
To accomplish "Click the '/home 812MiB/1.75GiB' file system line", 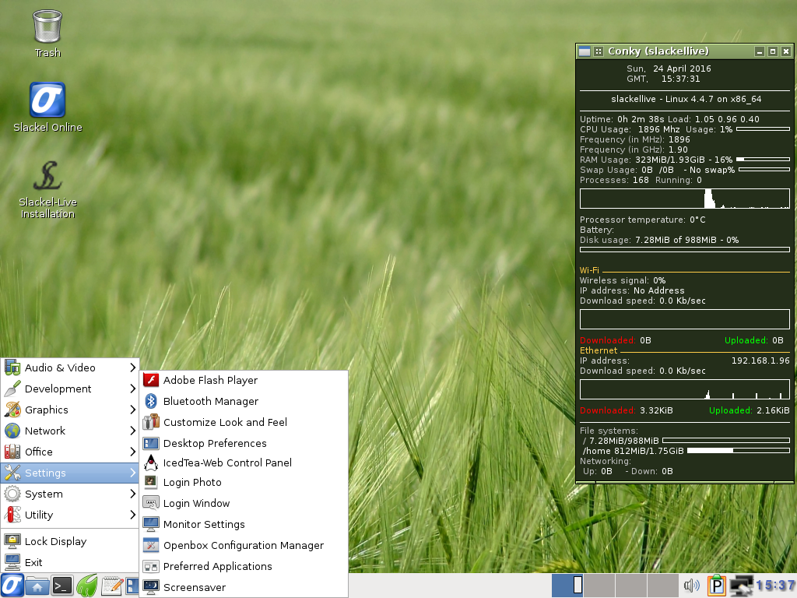I will (x=634, y=451).
